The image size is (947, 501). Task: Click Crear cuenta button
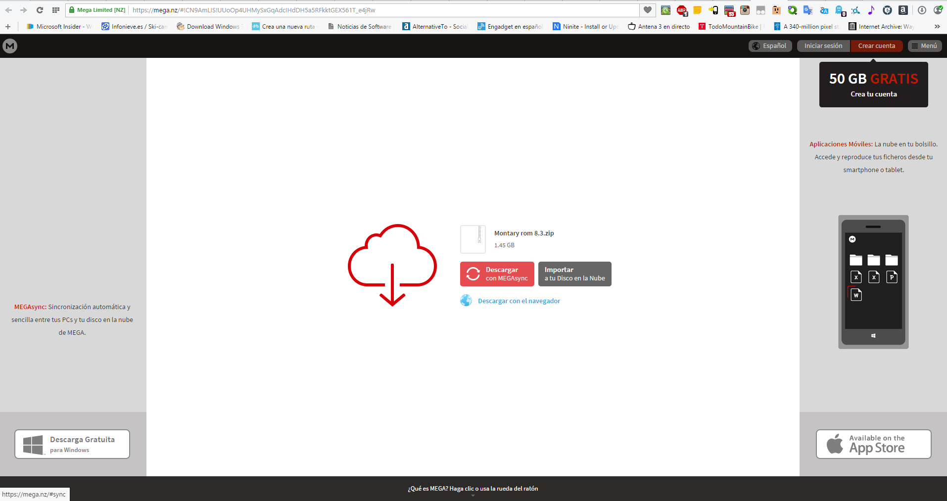pos(877,46)
